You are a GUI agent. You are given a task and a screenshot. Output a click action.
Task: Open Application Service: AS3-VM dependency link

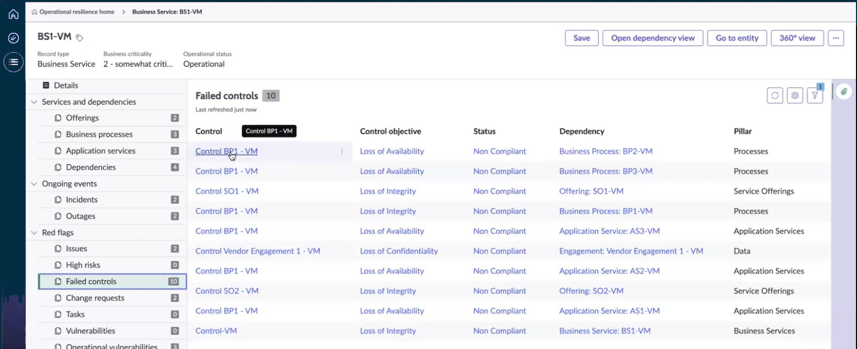[609, 231]
